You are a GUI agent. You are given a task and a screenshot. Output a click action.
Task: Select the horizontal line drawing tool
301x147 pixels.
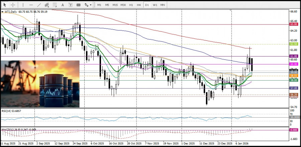point(31,5)
